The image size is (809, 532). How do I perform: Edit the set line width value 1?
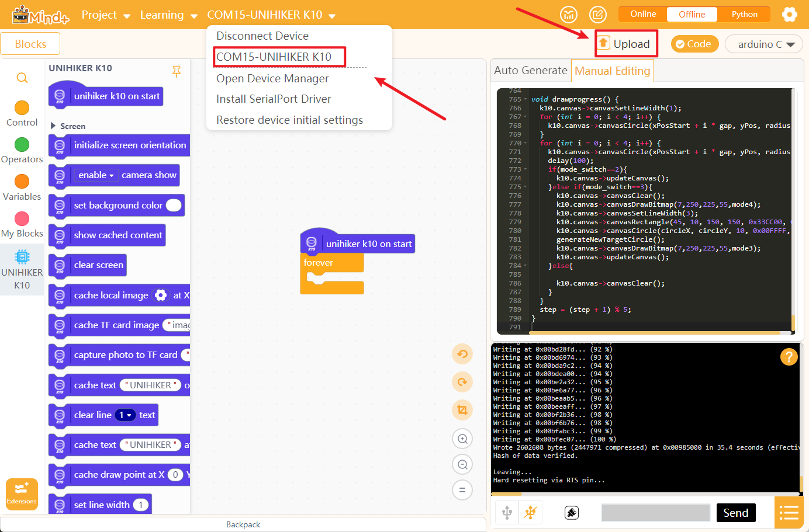pos(141,505)
